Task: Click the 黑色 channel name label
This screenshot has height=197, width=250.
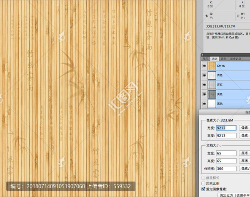Action: (x=220, y=104)
